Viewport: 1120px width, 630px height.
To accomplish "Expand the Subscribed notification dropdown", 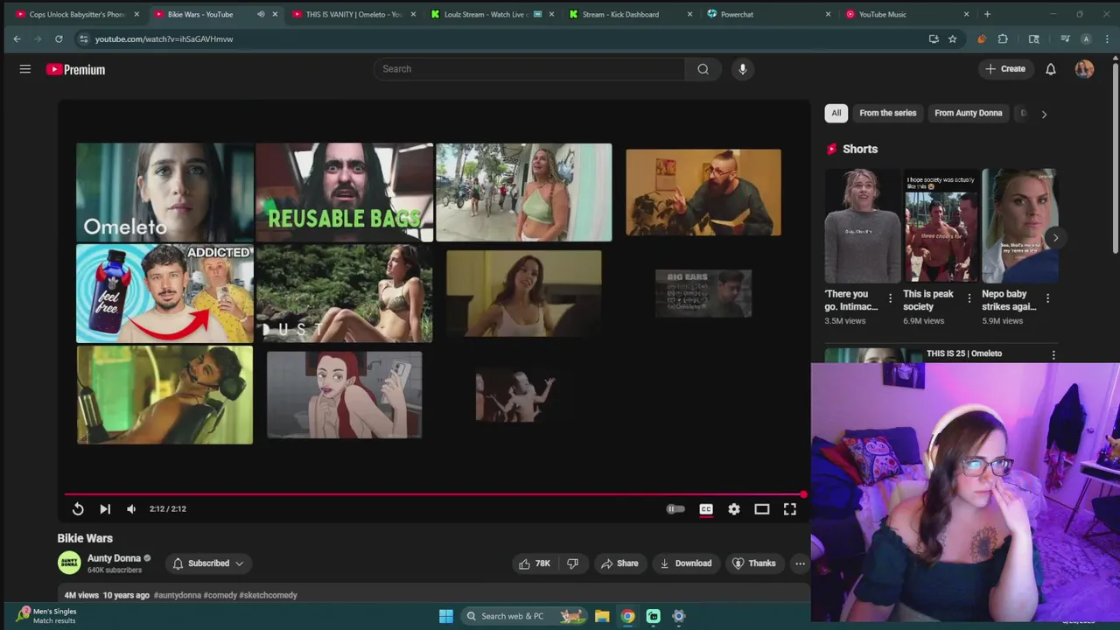I will pyautogui.click(x=208, y=563).
